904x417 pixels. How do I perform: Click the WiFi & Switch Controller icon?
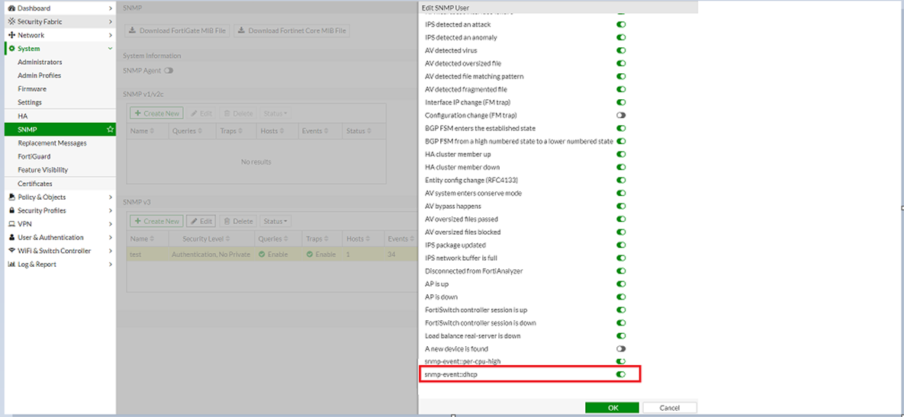click(11, 251)
